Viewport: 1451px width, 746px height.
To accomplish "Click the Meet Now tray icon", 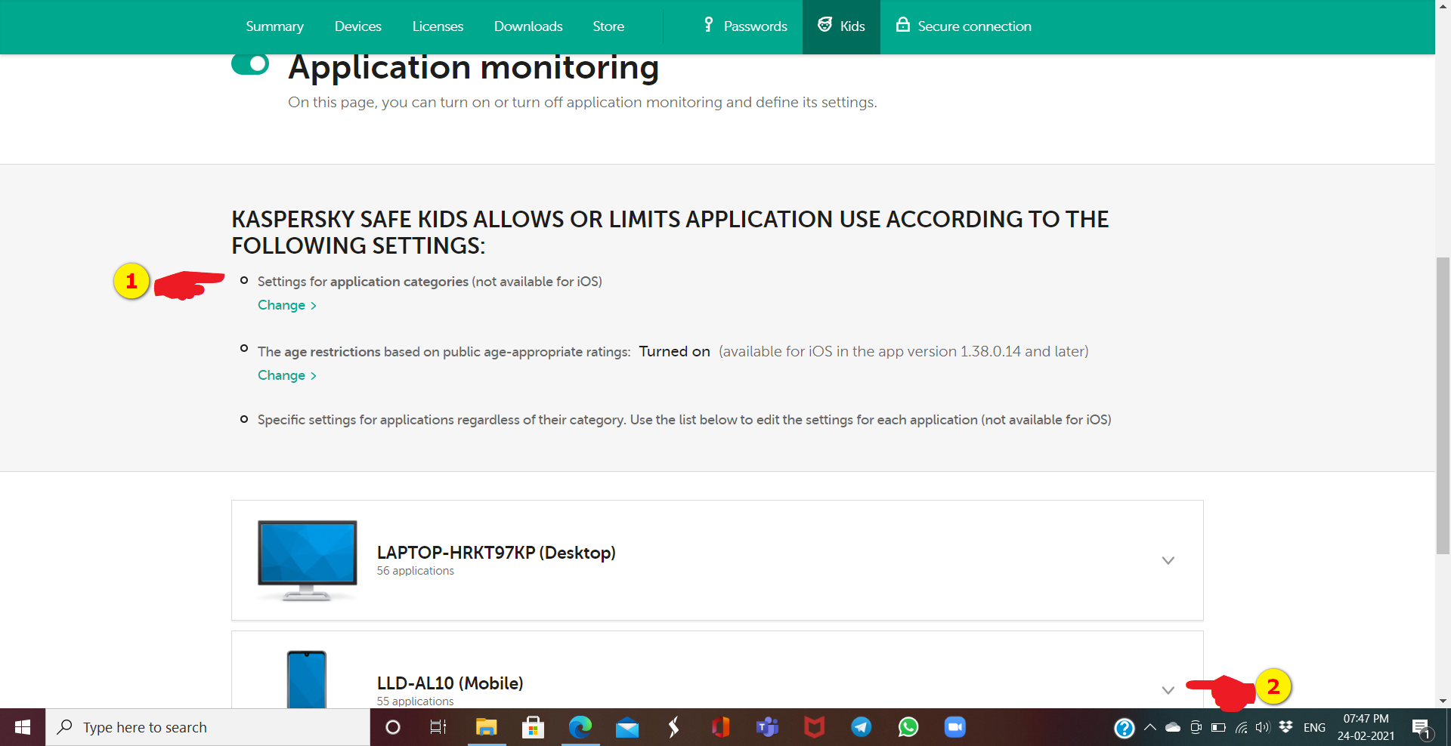I will pyautogui.click(x=1196, y=727).
